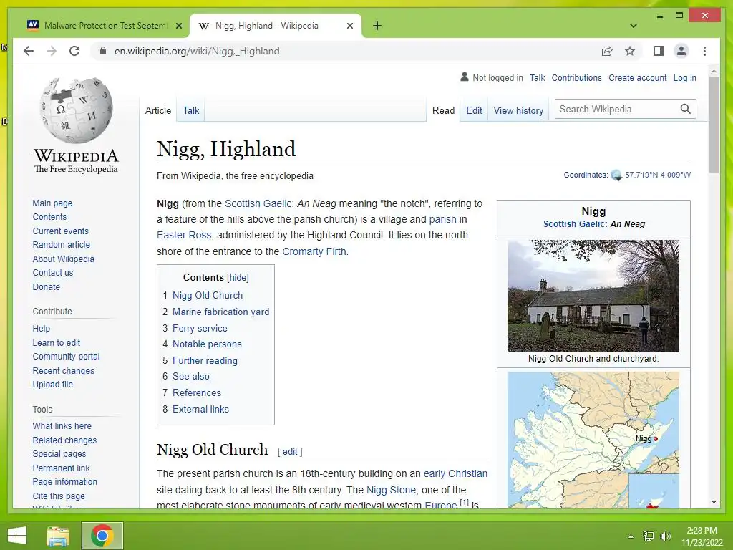The width and height of the screenshot is (733, 550).
Task: Open What links here tool
Action: coord(62,426)
